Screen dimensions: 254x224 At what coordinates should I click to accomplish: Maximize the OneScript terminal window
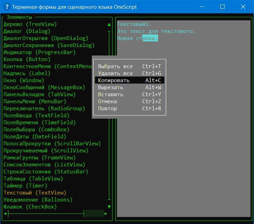click(222, 7)
